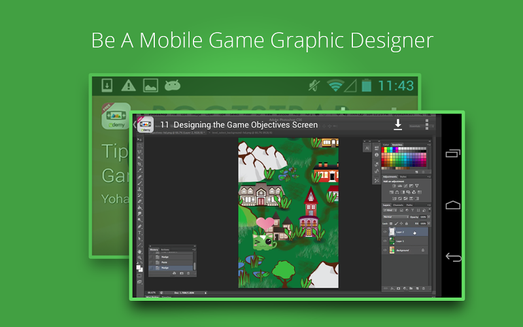
Task: Open the Adjustments panel flyout menu
Action: [430, 177]
